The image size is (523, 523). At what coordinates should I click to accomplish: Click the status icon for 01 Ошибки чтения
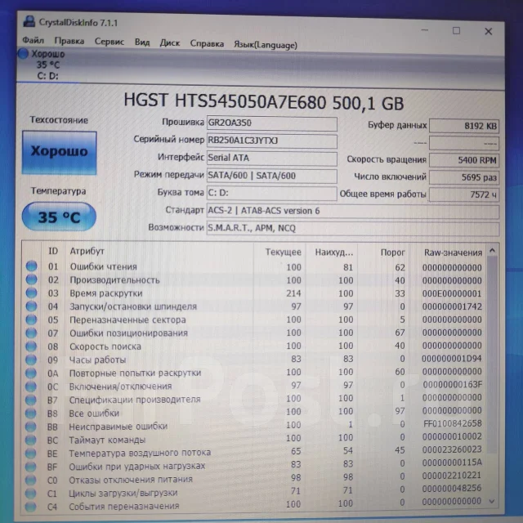[31, 266]
